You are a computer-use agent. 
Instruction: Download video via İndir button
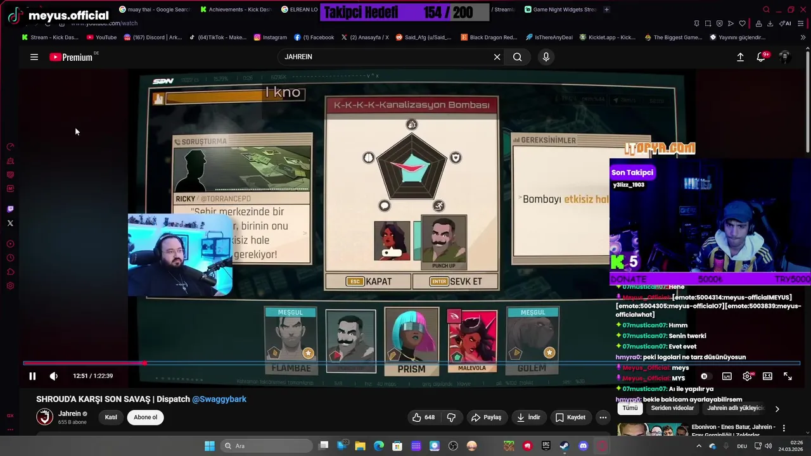coord(528,417)
